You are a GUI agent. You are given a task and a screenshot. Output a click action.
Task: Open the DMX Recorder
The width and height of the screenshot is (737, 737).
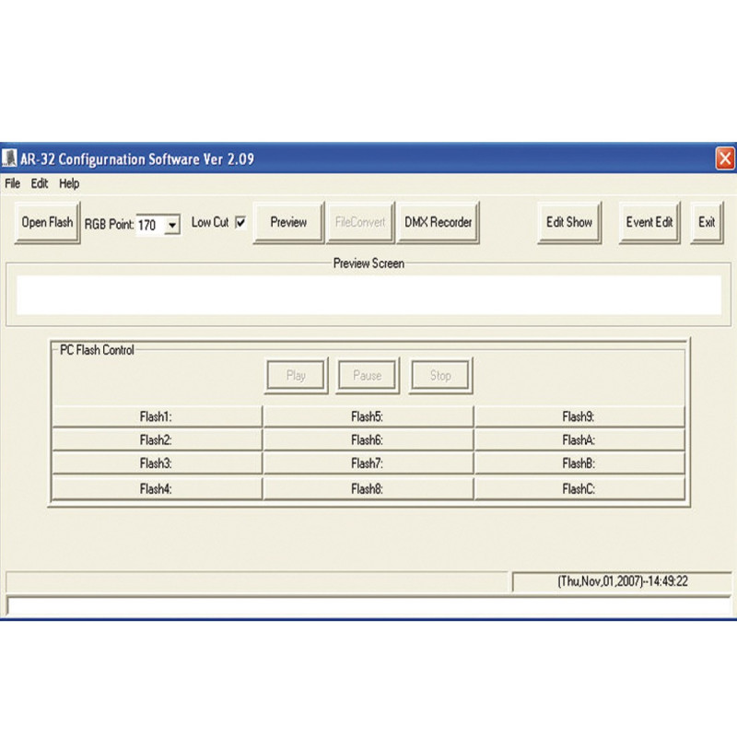(438, 223)
